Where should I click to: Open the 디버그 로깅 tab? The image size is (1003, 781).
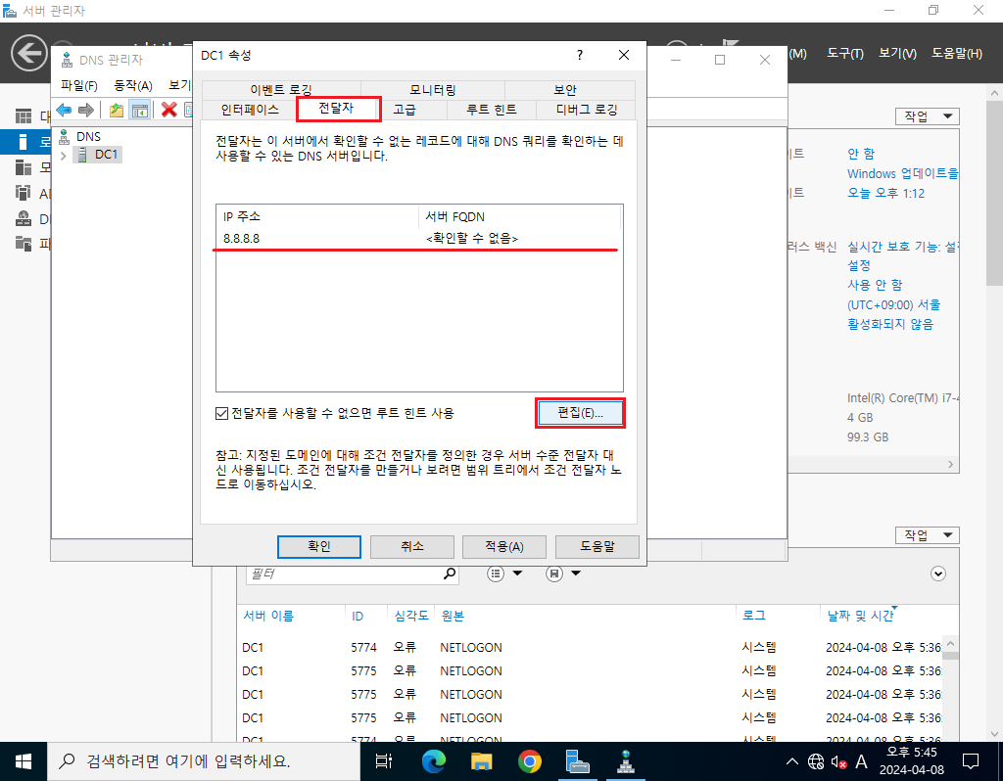tap(587, 110)
